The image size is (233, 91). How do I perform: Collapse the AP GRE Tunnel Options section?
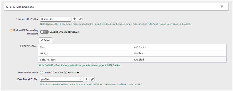[x=222, y=7]
